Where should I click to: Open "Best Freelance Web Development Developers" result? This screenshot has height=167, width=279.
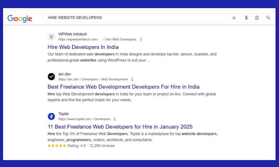click(123, 87)
